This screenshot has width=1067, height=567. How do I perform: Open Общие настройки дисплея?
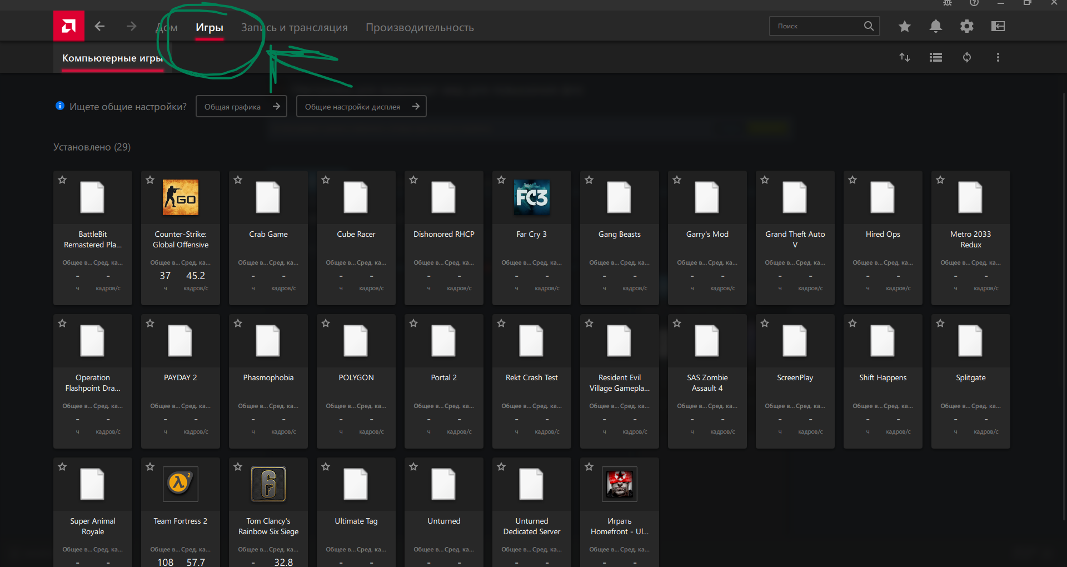(x=361, y=106)
